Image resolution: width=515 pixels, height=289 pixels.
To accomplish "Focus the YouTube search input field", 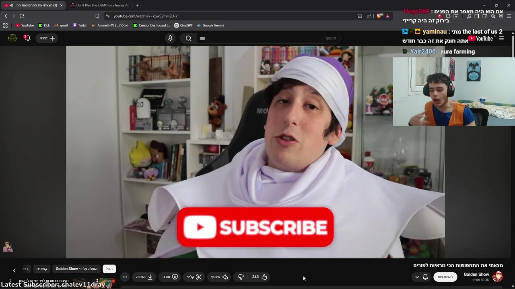I will tap(269, 38).
